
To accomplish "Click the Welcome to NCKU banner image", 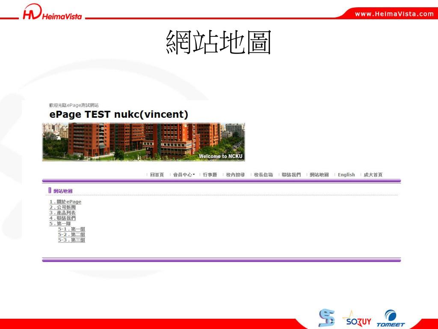I will click(x=144, y=142).
